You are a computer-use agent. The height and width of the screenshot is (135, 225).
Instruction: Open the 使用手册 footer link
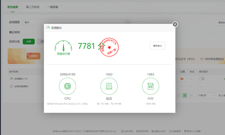point(142,131)
